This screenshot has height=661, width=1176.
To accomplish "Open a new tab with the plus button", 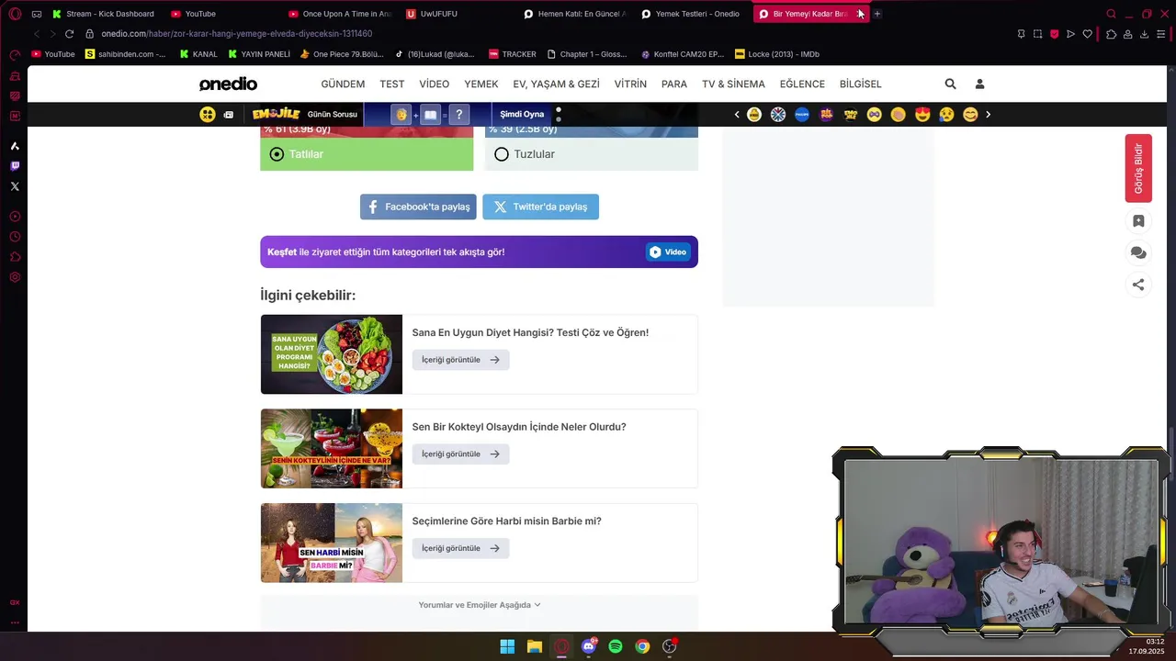I will tap(877, 14).
